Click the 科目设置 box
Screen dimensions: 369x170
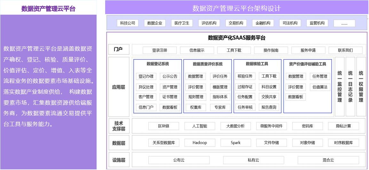269,87
